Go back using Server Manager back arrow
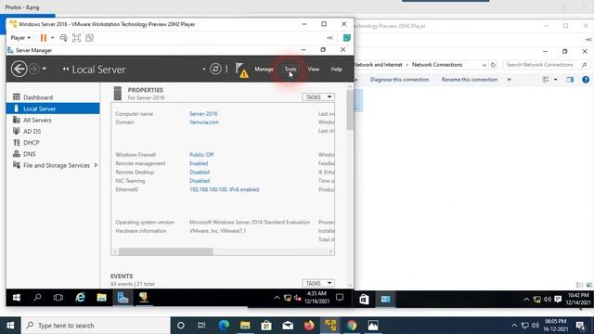Viewport: 594px width, 334px height. point(19,69)
